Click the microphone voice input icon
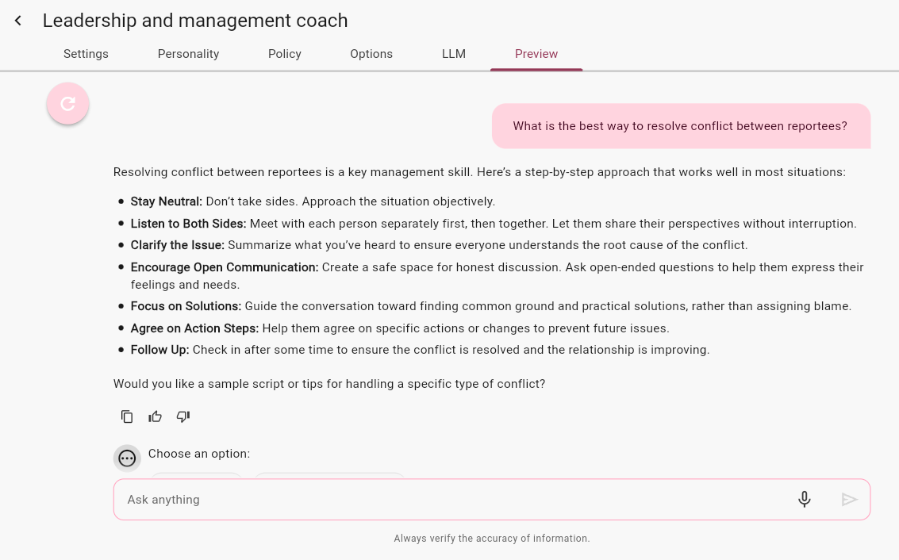 (804, 499)
